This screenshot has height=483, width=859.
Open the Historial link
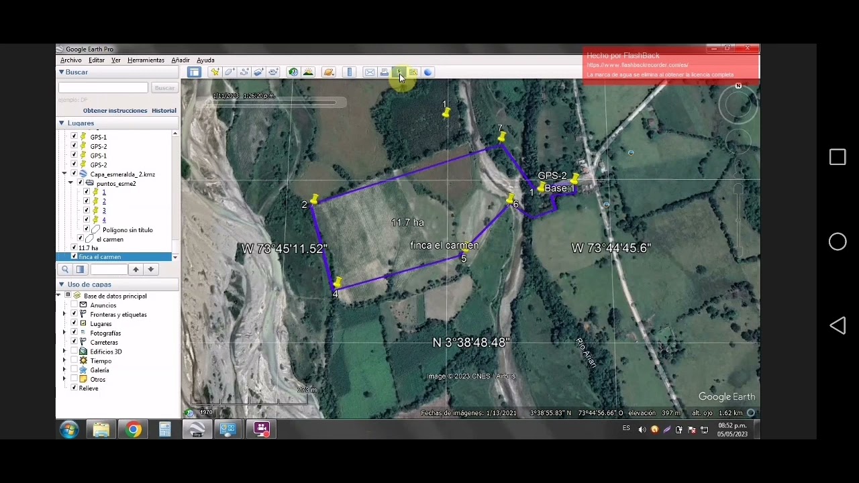[164, 111]
